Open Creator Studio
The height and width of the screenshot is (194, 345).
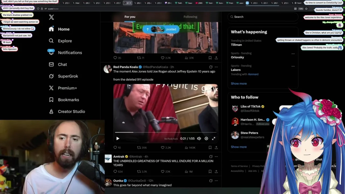[x=67, y=112]
